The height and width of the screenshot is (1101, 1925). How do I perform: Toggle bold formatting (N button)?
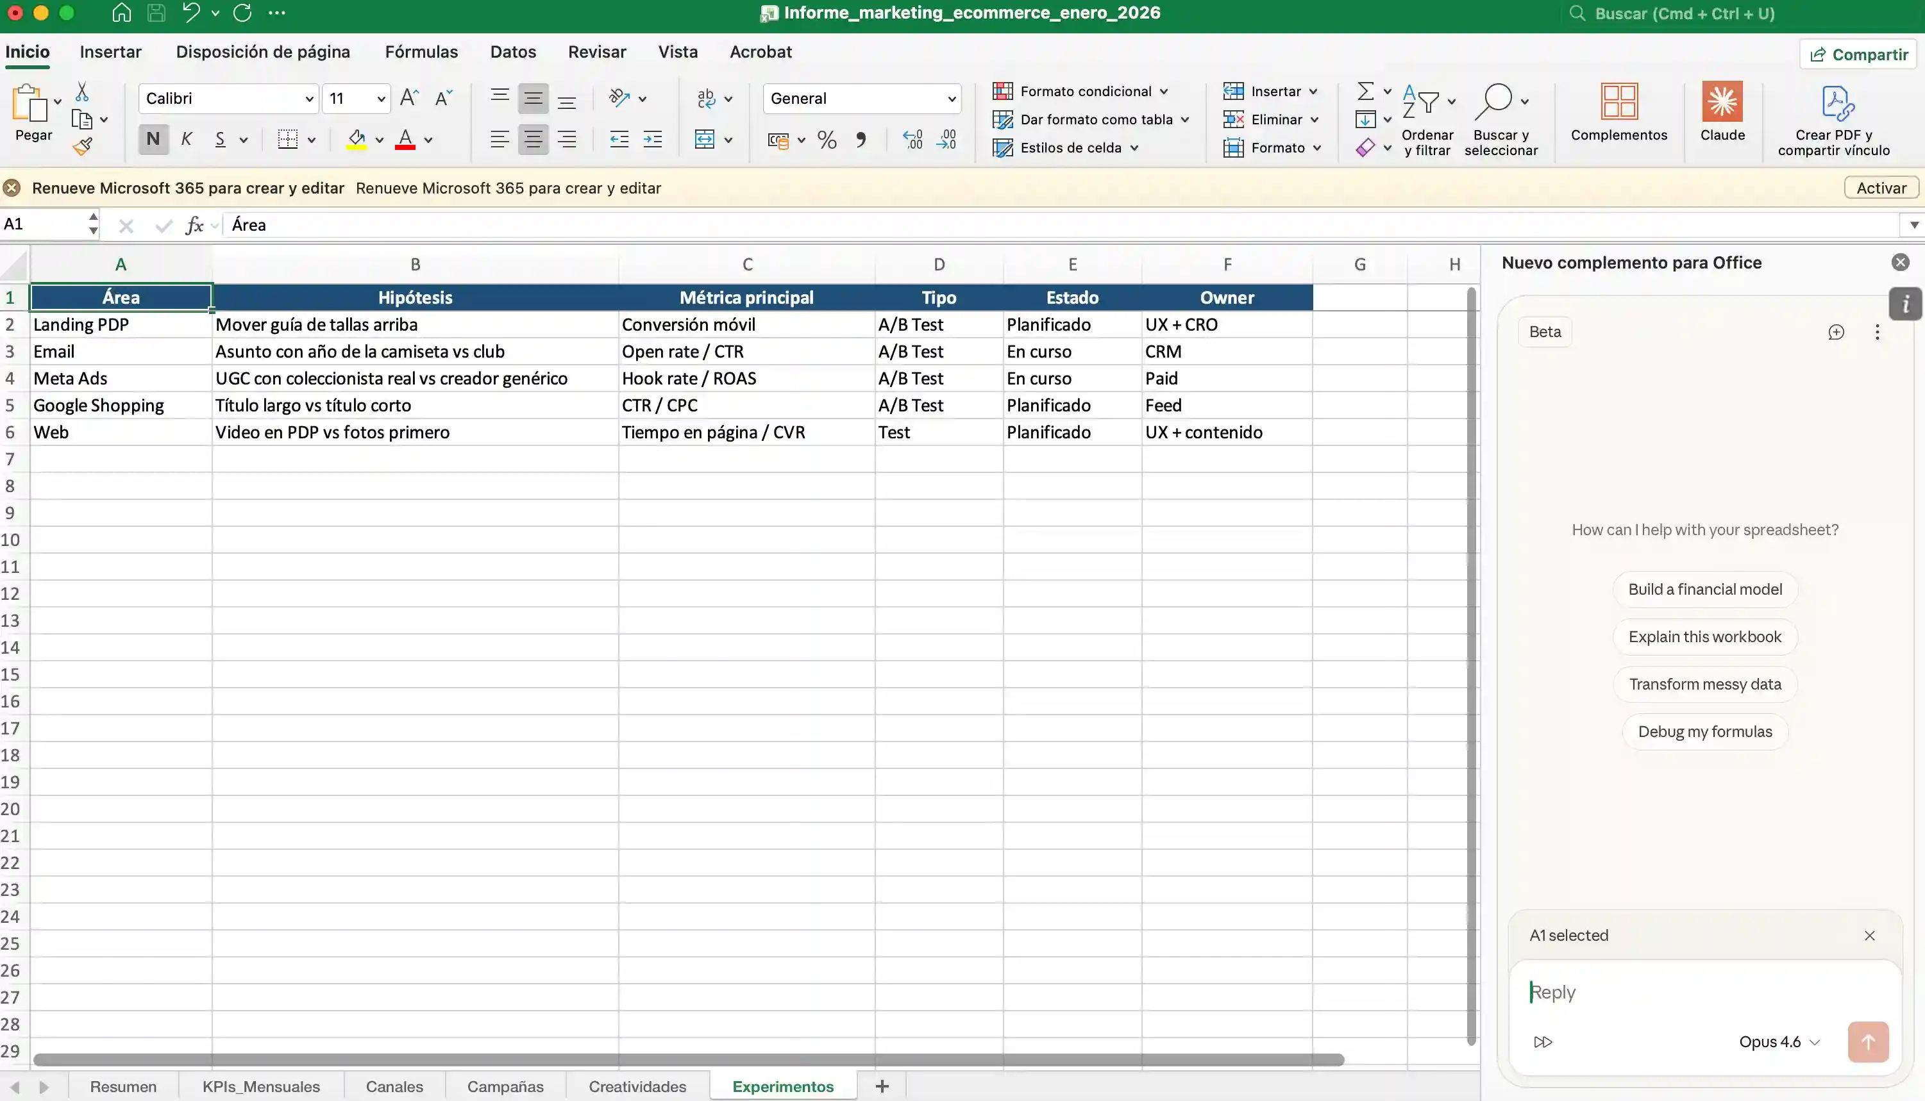point(153,139)
